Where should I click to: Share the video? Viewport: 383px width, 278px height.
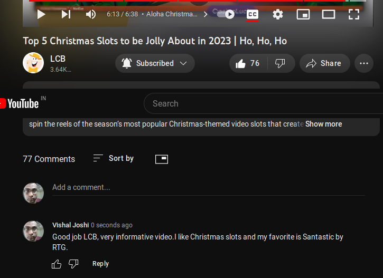point(324,63)
